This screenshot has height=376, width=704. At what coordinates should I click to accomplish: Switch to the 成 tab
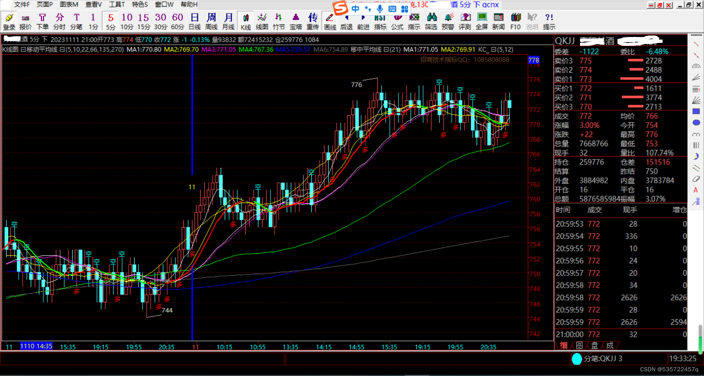[610, 345]
